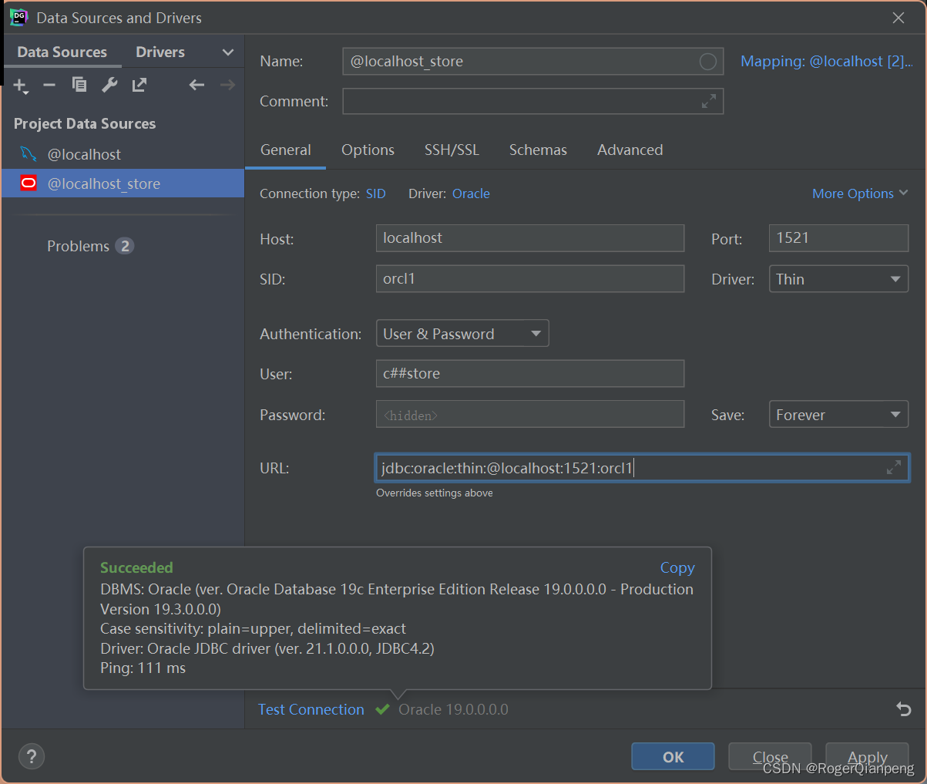Click the Make Global export icon

point(139,85)
